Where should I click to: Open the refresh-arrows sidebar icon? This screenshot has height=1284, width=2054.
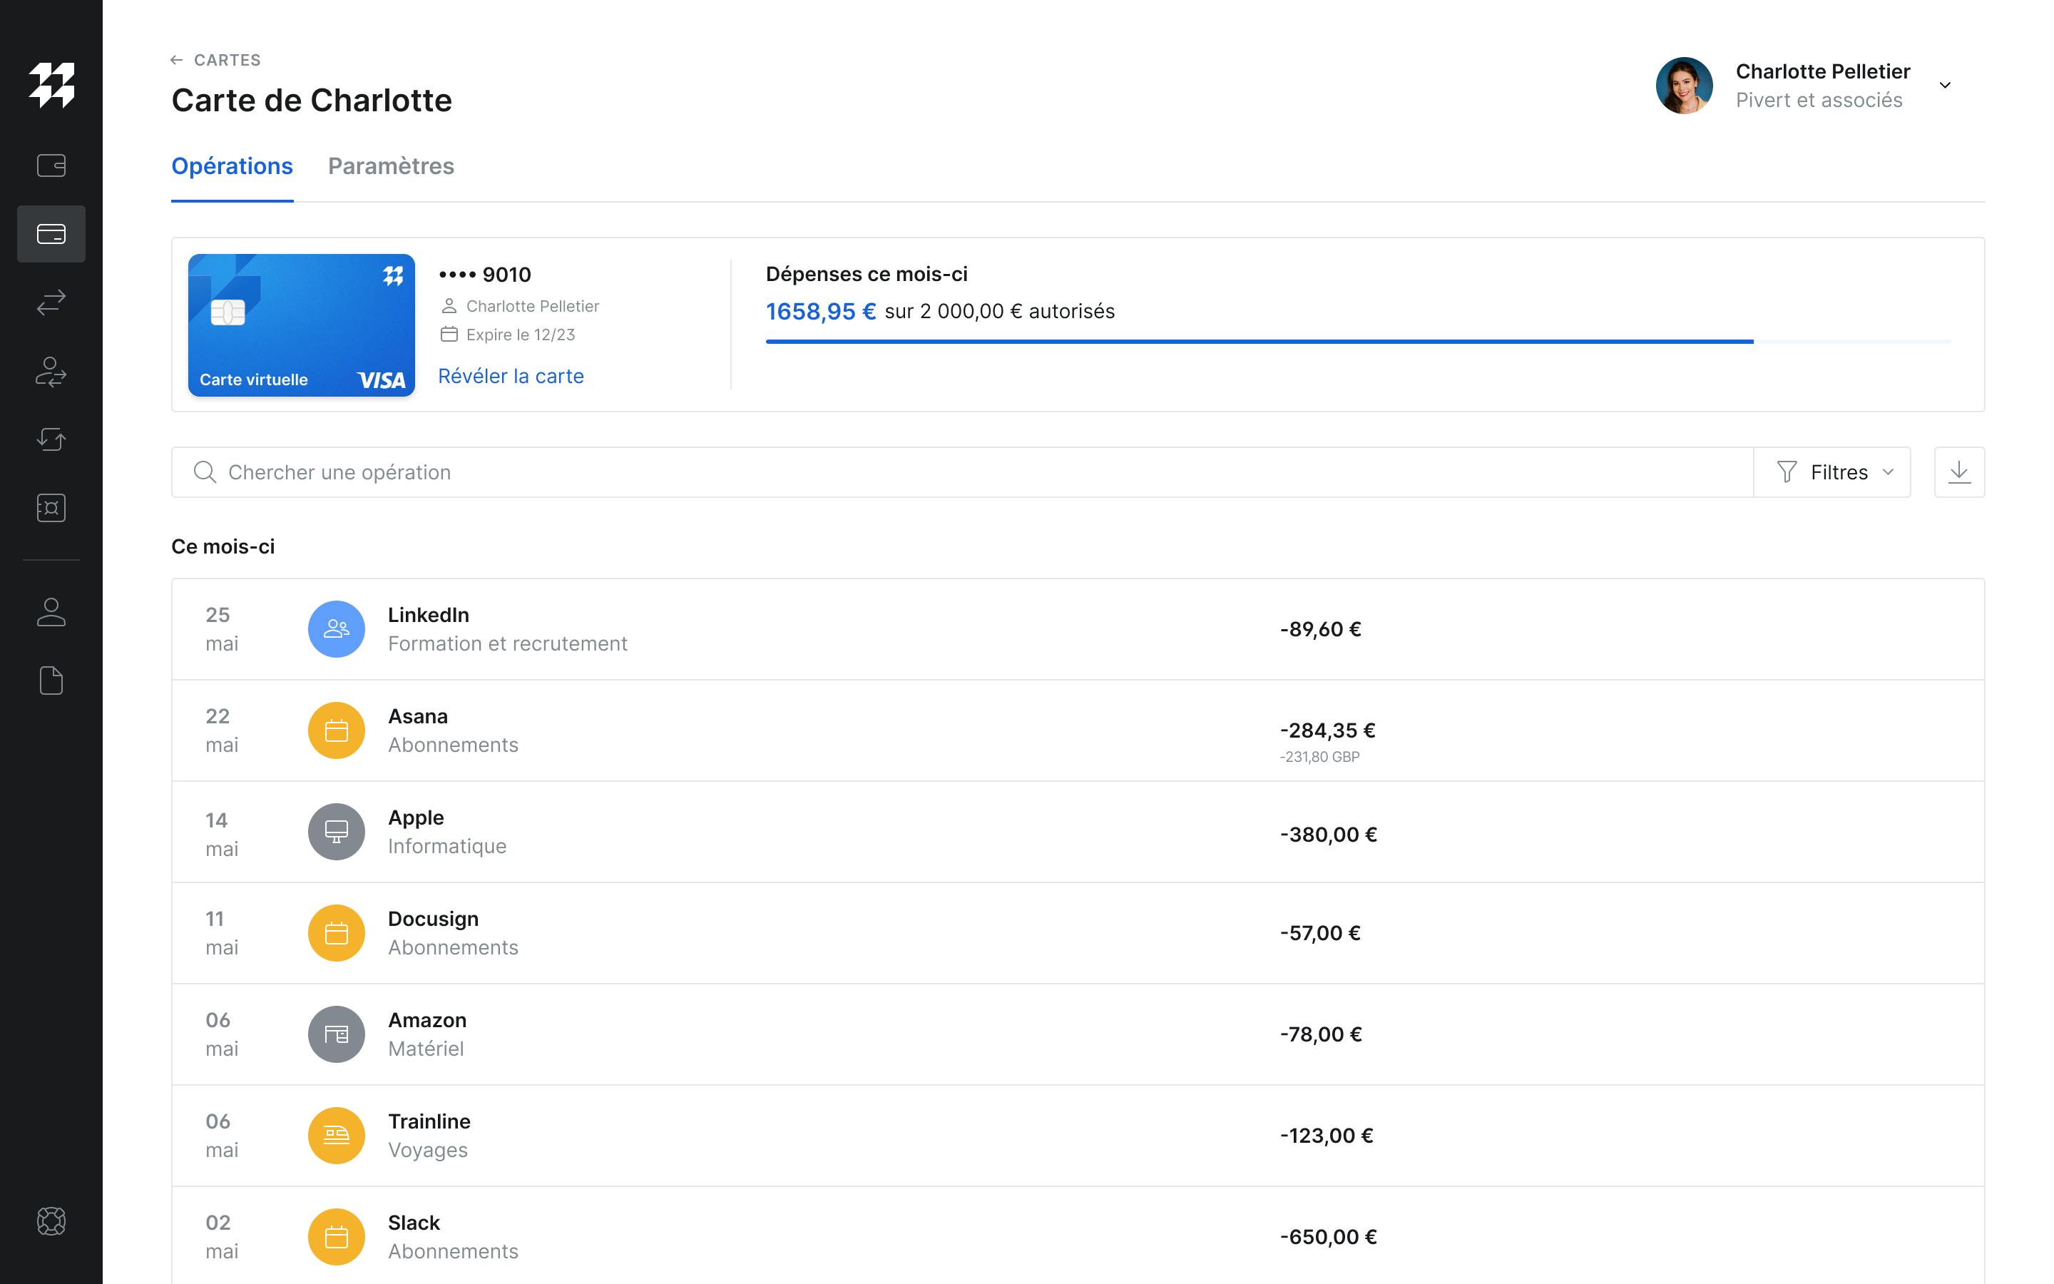click(51, 439)
